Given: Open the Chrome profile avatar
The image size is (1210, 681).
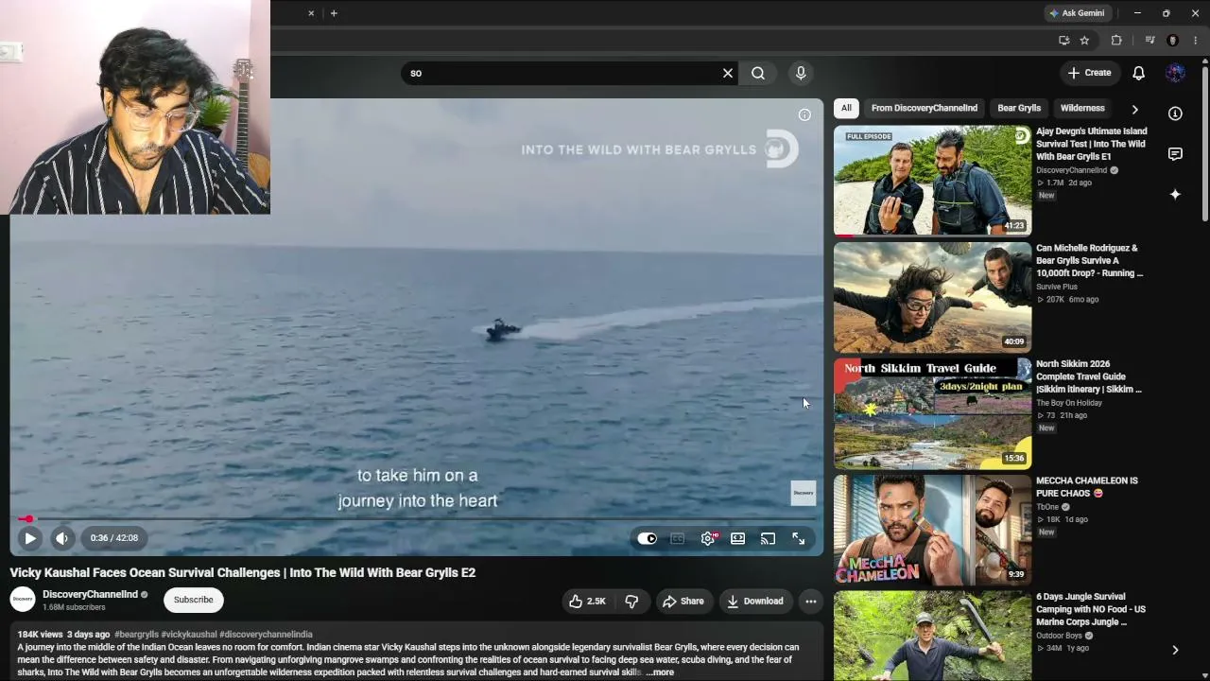Looking at the screenshot, I should click(x=1173, y=41).
